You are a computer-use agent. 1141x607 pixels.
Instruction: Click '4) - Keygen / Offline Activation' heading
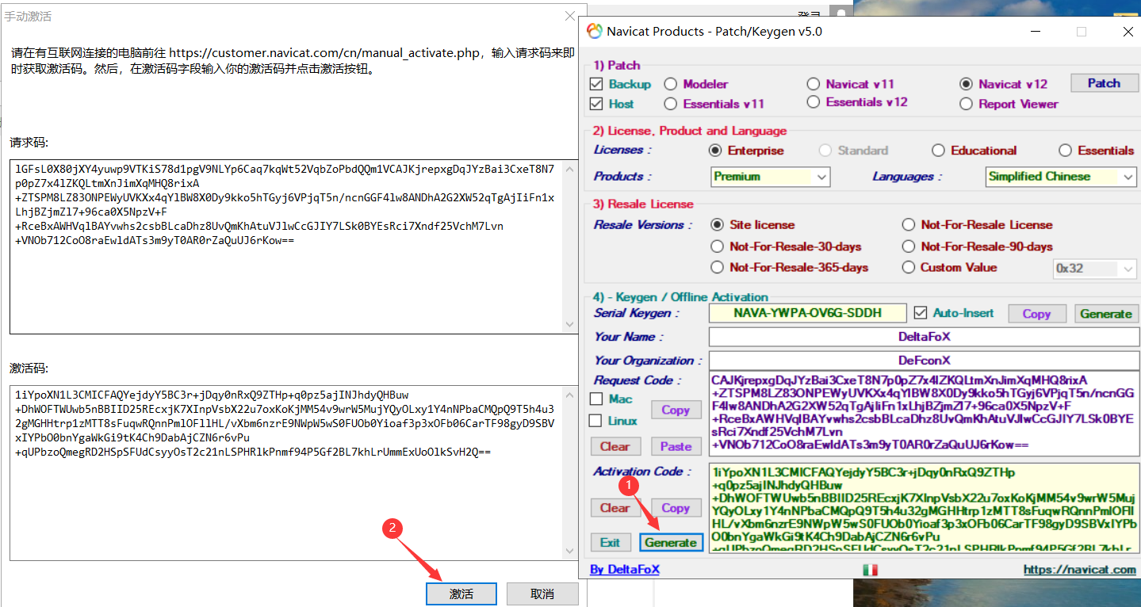(680, 297)
